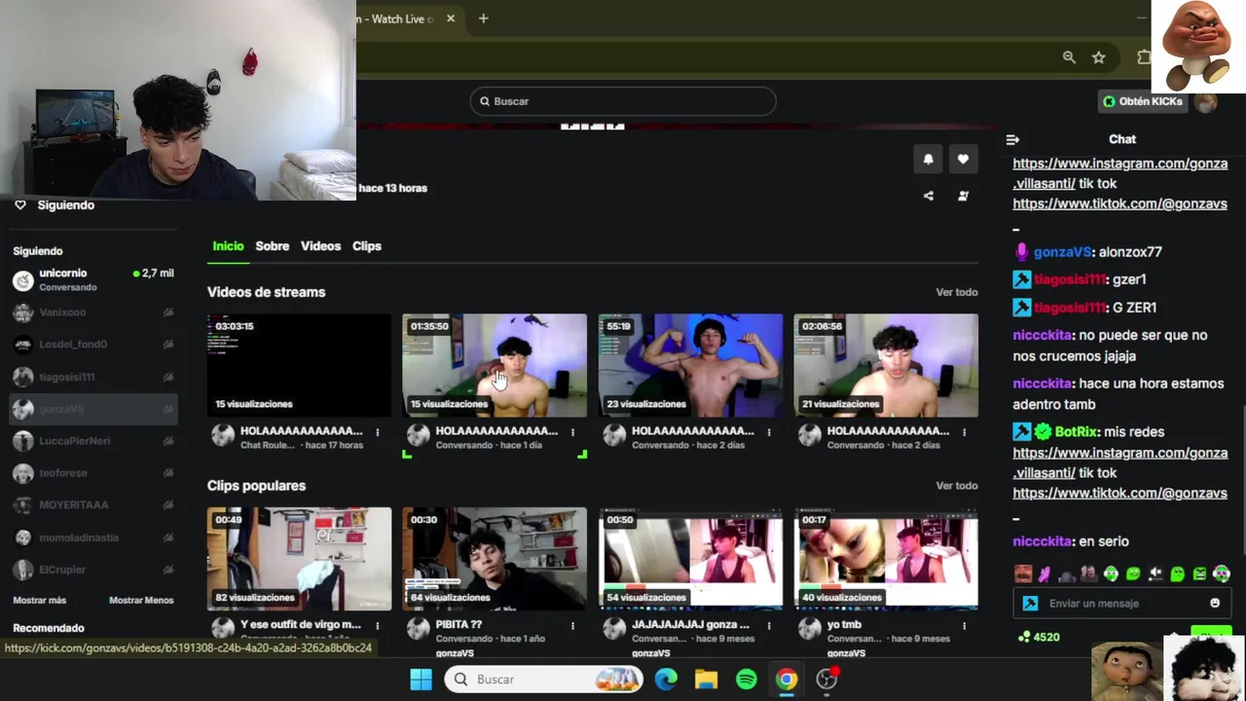Click the Enviar un mensaje chat box
Screen dimensions: 1246x701
tap(1121, 604)
